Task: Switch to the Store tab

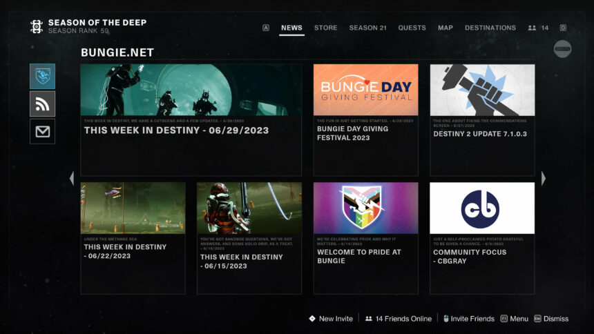Action: click(x=326, y=28)
